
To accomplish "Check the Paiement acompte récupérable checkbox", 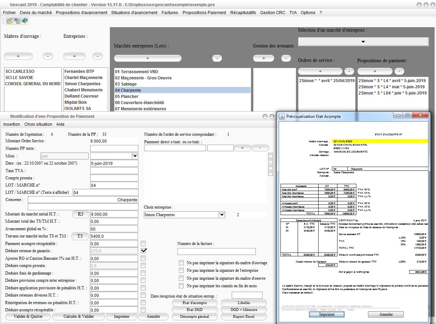I will (x=143, y=243).
